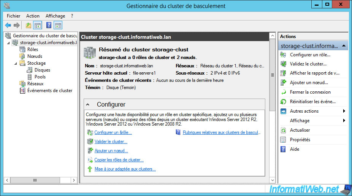The height and width of the screenshot is (196, 352).
Task: Click the Configurer un rôle icon in Actions
Action: pyautogui.click(x=283, y=55)
